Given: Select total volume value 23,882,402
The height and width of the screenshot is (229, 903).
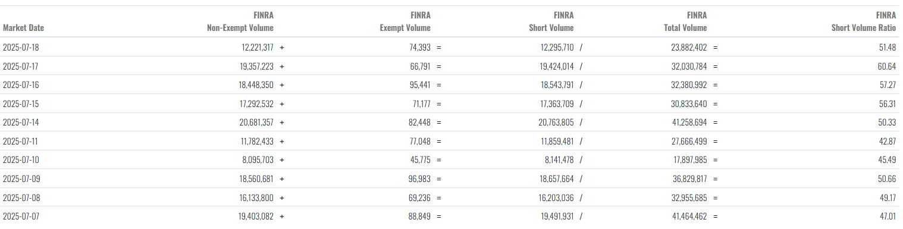Looking at the screenshot, I should [x=689, y=47].
